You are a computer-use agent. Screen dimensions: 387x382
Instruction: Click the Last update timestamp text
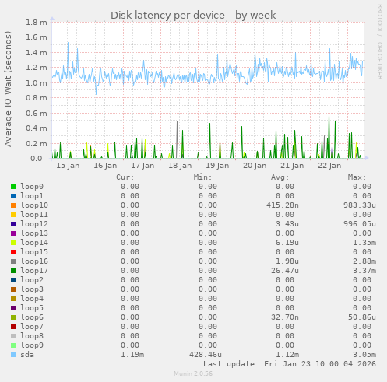(x=290, y=364)
